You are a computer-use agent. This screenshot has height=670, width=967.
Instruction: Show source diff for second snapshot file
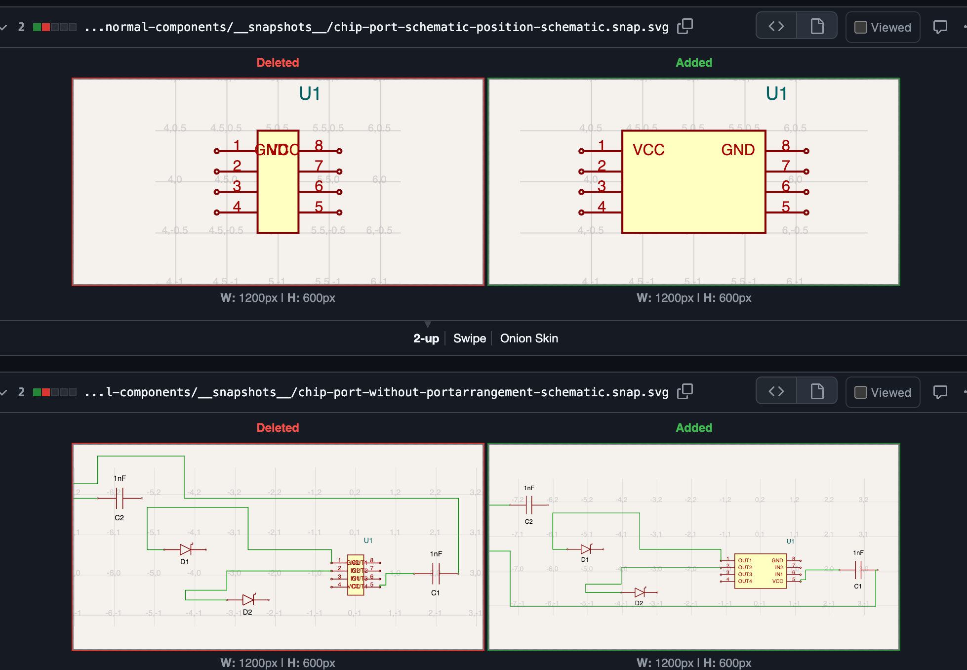tap(776, 392)
